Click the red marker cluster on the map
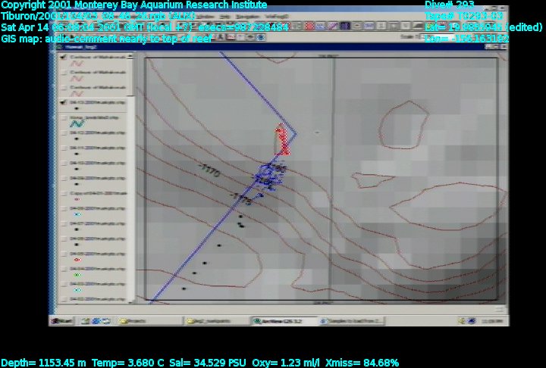Image resolution: width=546 pixels, height=368 pixels. coord(281,140)
